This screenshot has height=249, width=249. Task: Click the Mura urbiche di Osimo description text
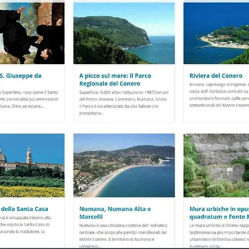(219, 236)
